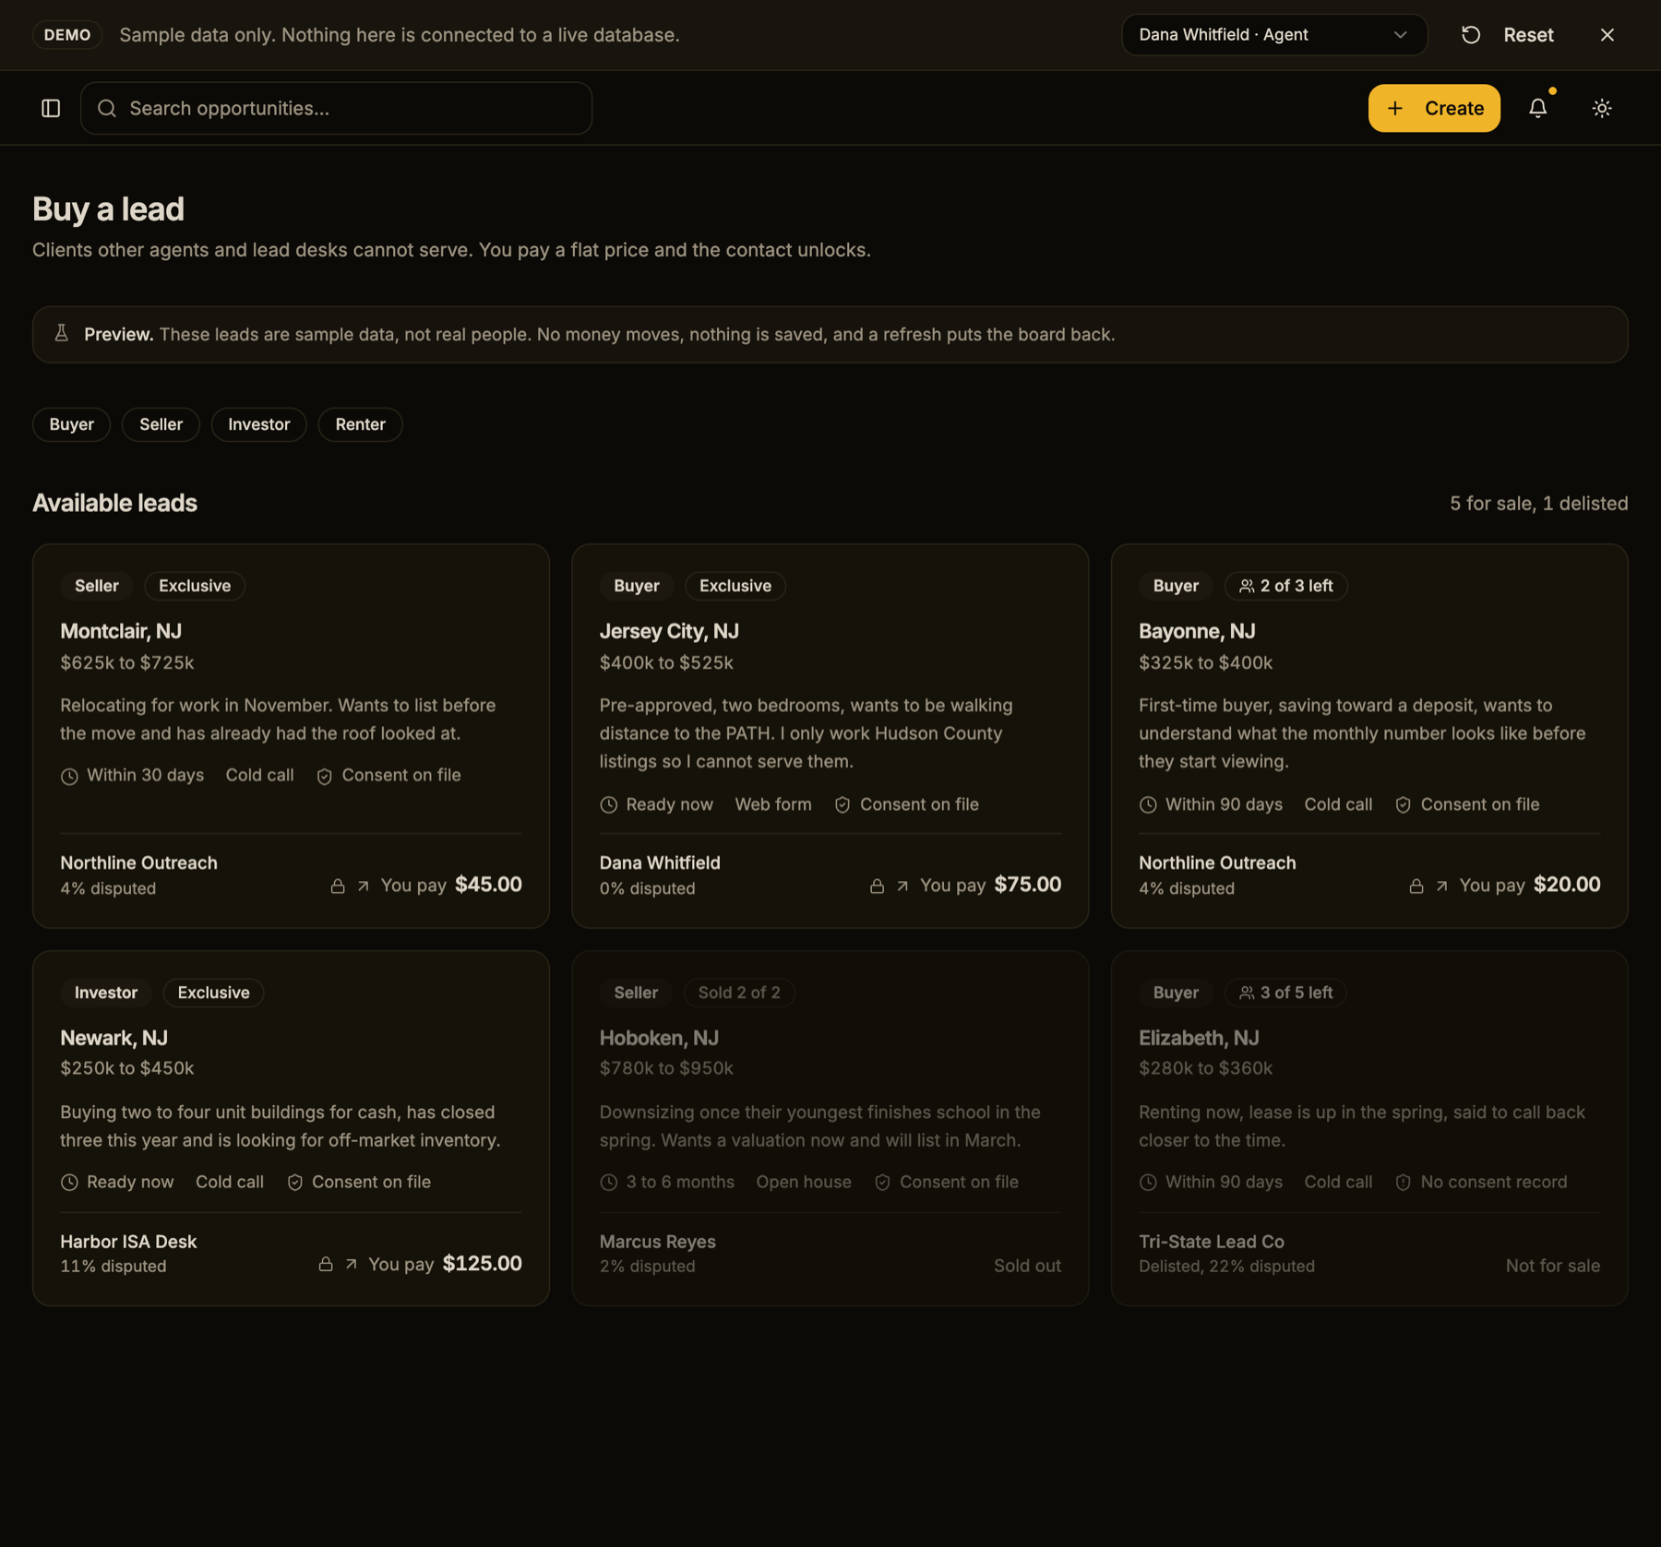Click the Sold 2 of 2 badge
1661x1547 pixels.
(x=739, y=993)
